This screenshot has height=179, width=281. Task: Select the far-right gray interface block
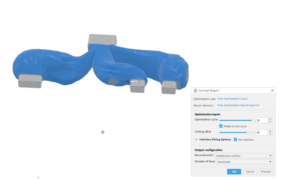click(x=169, y=87)
